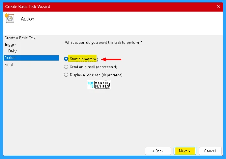Go to the Trigger step in sidebar

click(10, 45)
